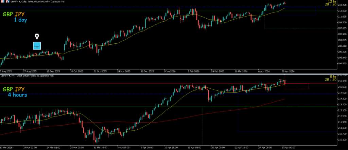This screenshot has width=348, height=150.
Task: Click the blue smiley face square icon
Action: (x=37, y=45)
